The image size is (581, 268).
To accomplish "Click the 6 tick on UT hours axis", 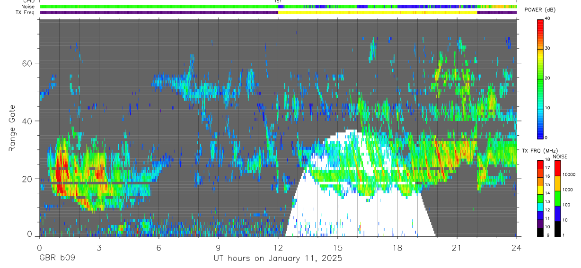I will (158, 248).
